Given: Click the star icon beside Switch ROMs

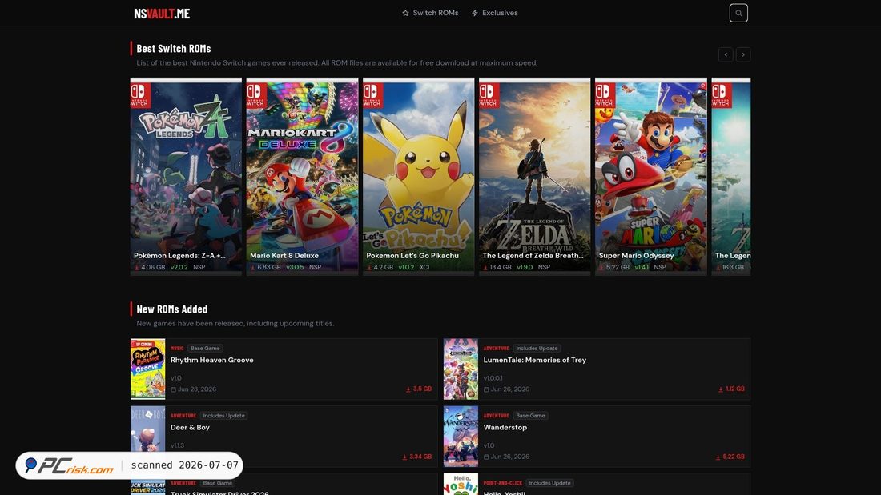Looking at the screenshot, I should [406, 13].
